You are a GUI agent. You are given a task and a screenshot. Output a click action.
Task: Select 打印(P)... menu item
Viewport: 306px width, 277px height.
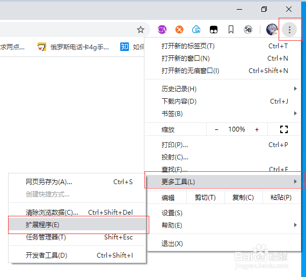point(222,145)
